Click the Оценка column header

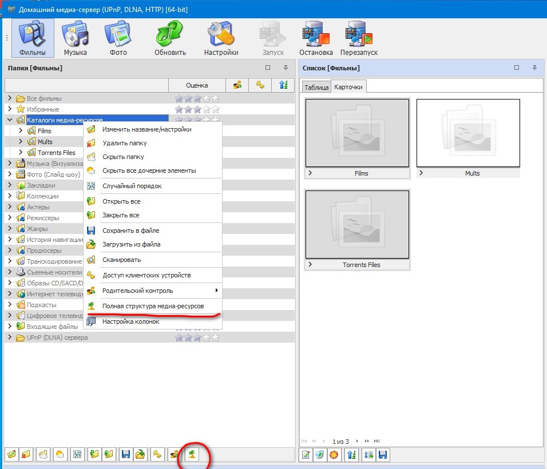tap(197, 85)
